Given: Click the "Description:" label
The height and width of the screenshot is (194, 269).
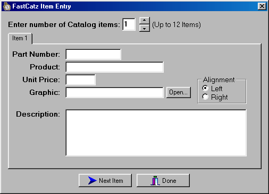Looking at the screenshot, I should tap(38, 114).
